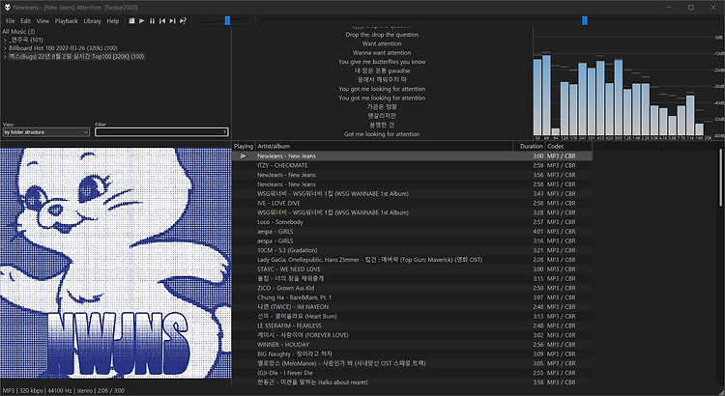Click the filter help question mark
Image resolution: width=725 pixels, height=396 pixels.
click(225, 132)
